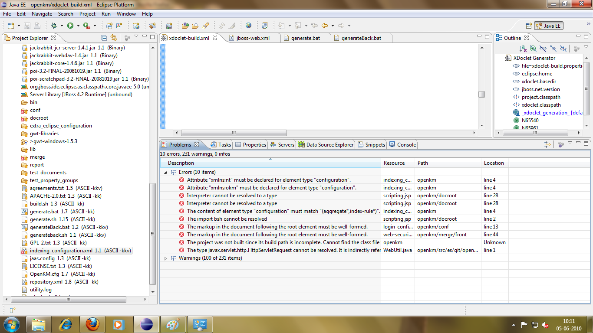Switch to the Servers tab

pos(282,145)
